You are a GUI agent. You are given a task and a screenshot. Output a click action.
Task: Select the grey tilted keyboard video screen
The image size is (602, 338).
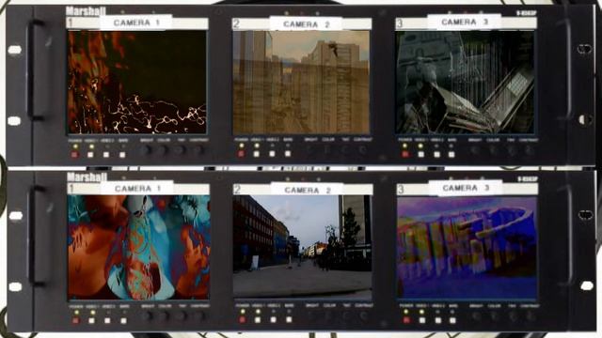465,83
